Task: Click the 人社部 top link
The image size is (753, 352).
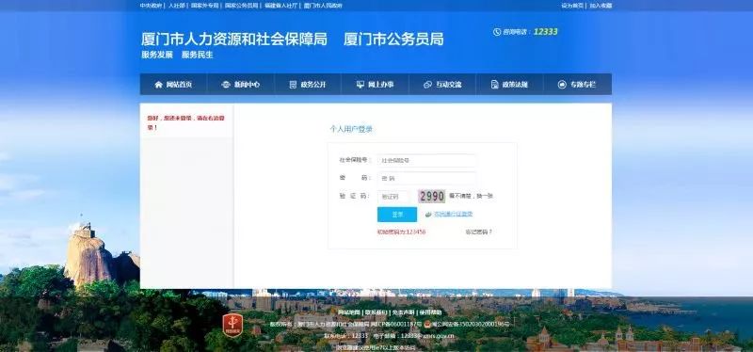Action: point(176,6)
